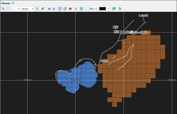
Task: Toggle the first 3D box view button
Action: tap(59, 9)
